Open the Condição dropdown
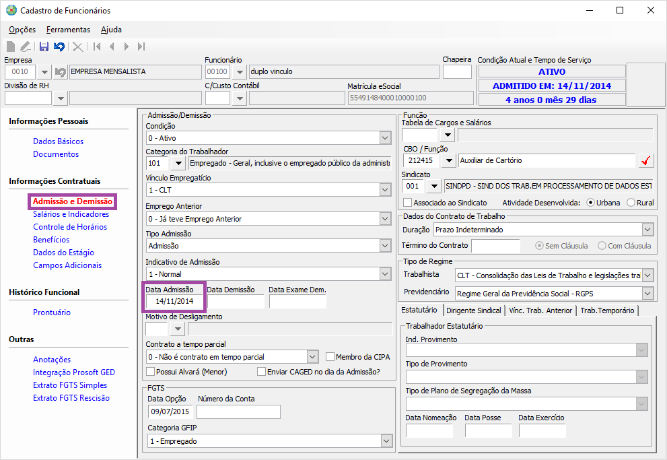Viewport: 667px width, 460px height. [385, 138]
